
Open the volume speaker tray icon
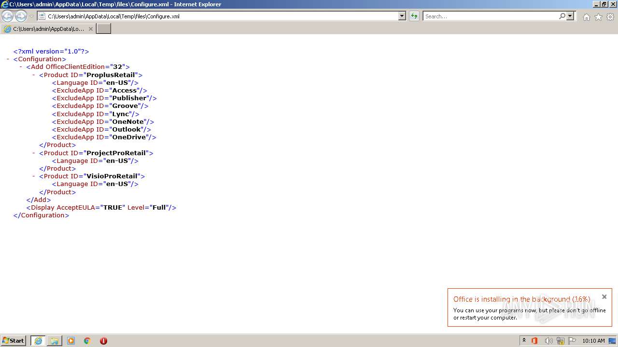(x=548, y=341)
